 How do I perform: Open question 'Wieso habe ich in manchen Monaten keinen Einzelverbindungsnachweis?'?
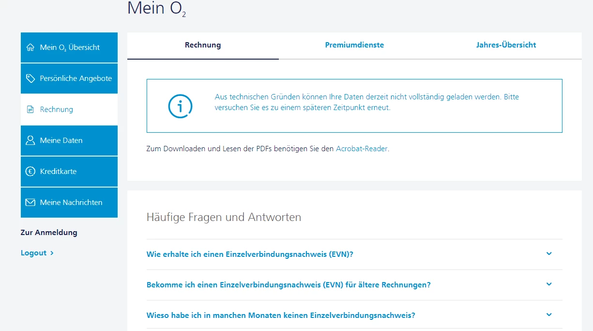coord(354,315)
